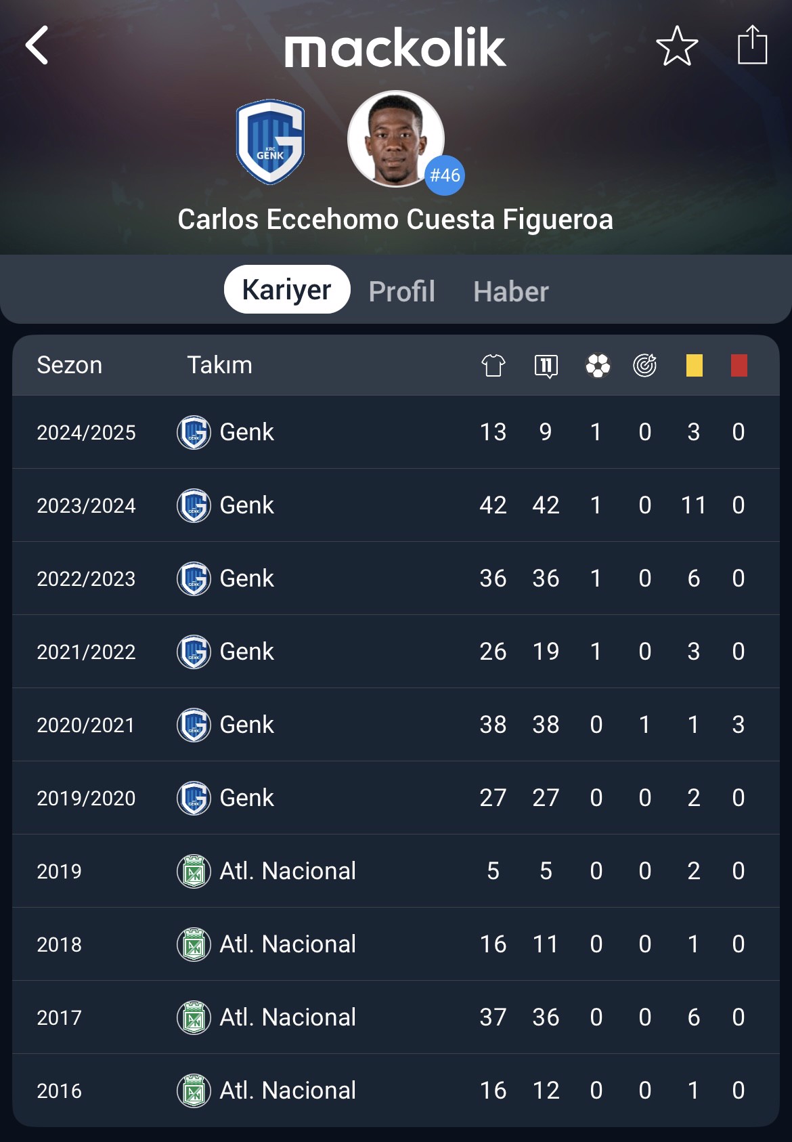Open the share icon

[x=752, y=45]
